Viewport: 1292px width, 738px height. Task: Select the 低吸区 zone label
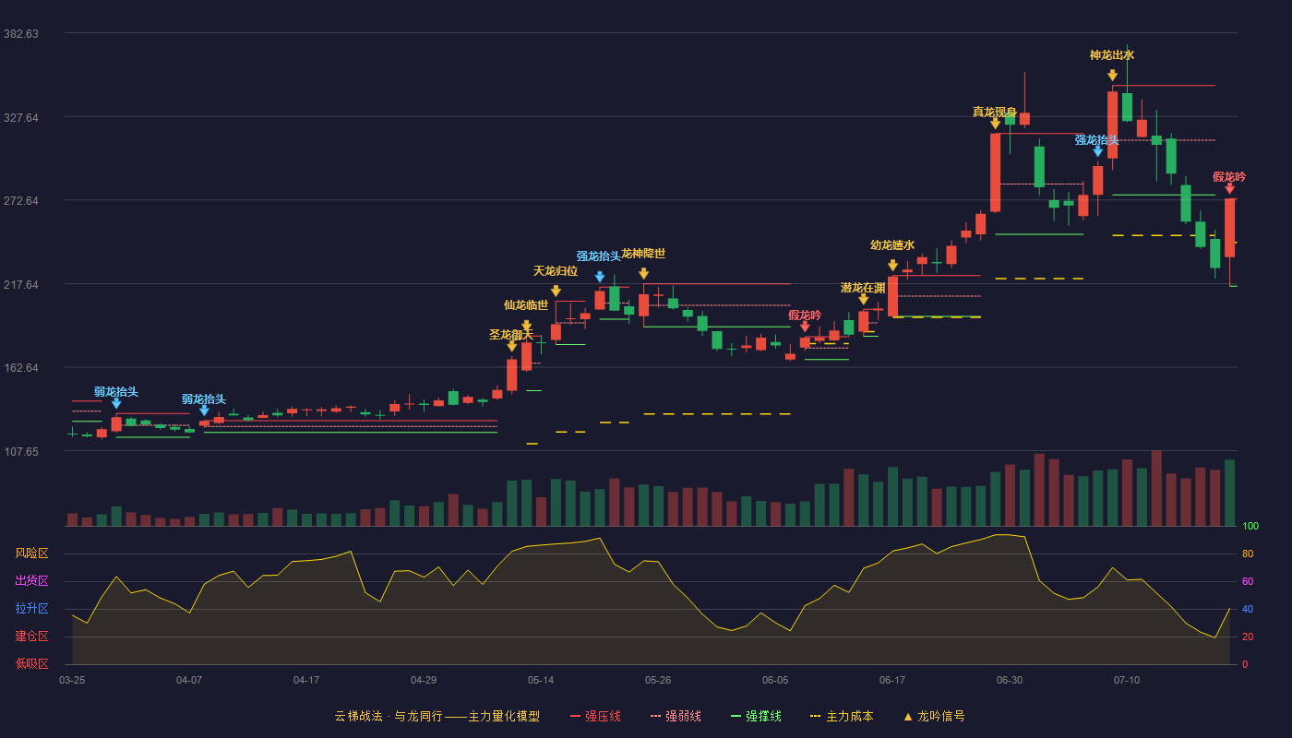[31, 663]
